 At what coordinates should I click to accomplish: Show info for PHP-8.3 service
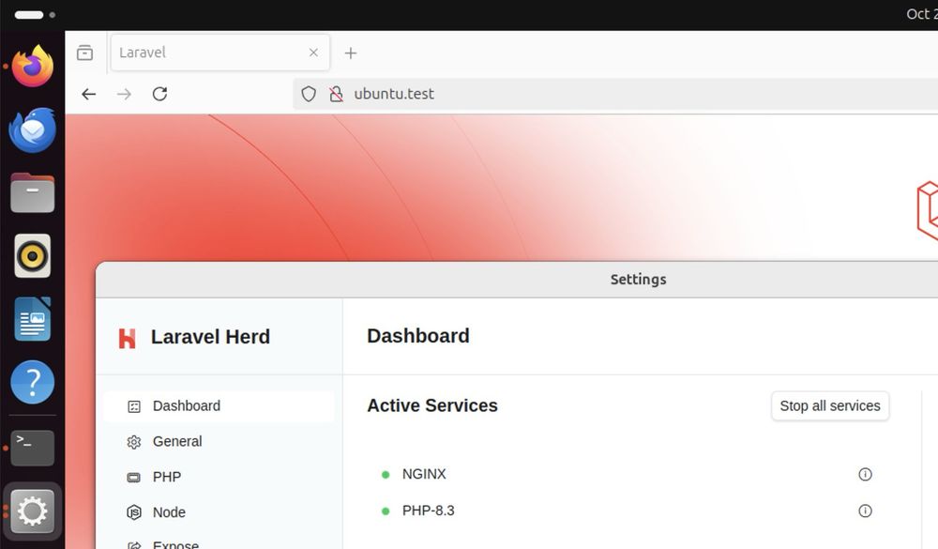tap(865, 511)
